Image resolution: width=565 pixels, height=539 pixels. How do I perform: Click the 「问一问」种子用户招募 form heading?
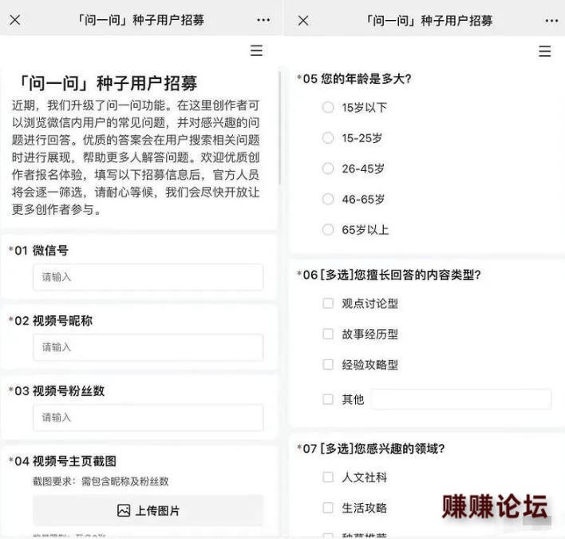[x=107, y=83]
